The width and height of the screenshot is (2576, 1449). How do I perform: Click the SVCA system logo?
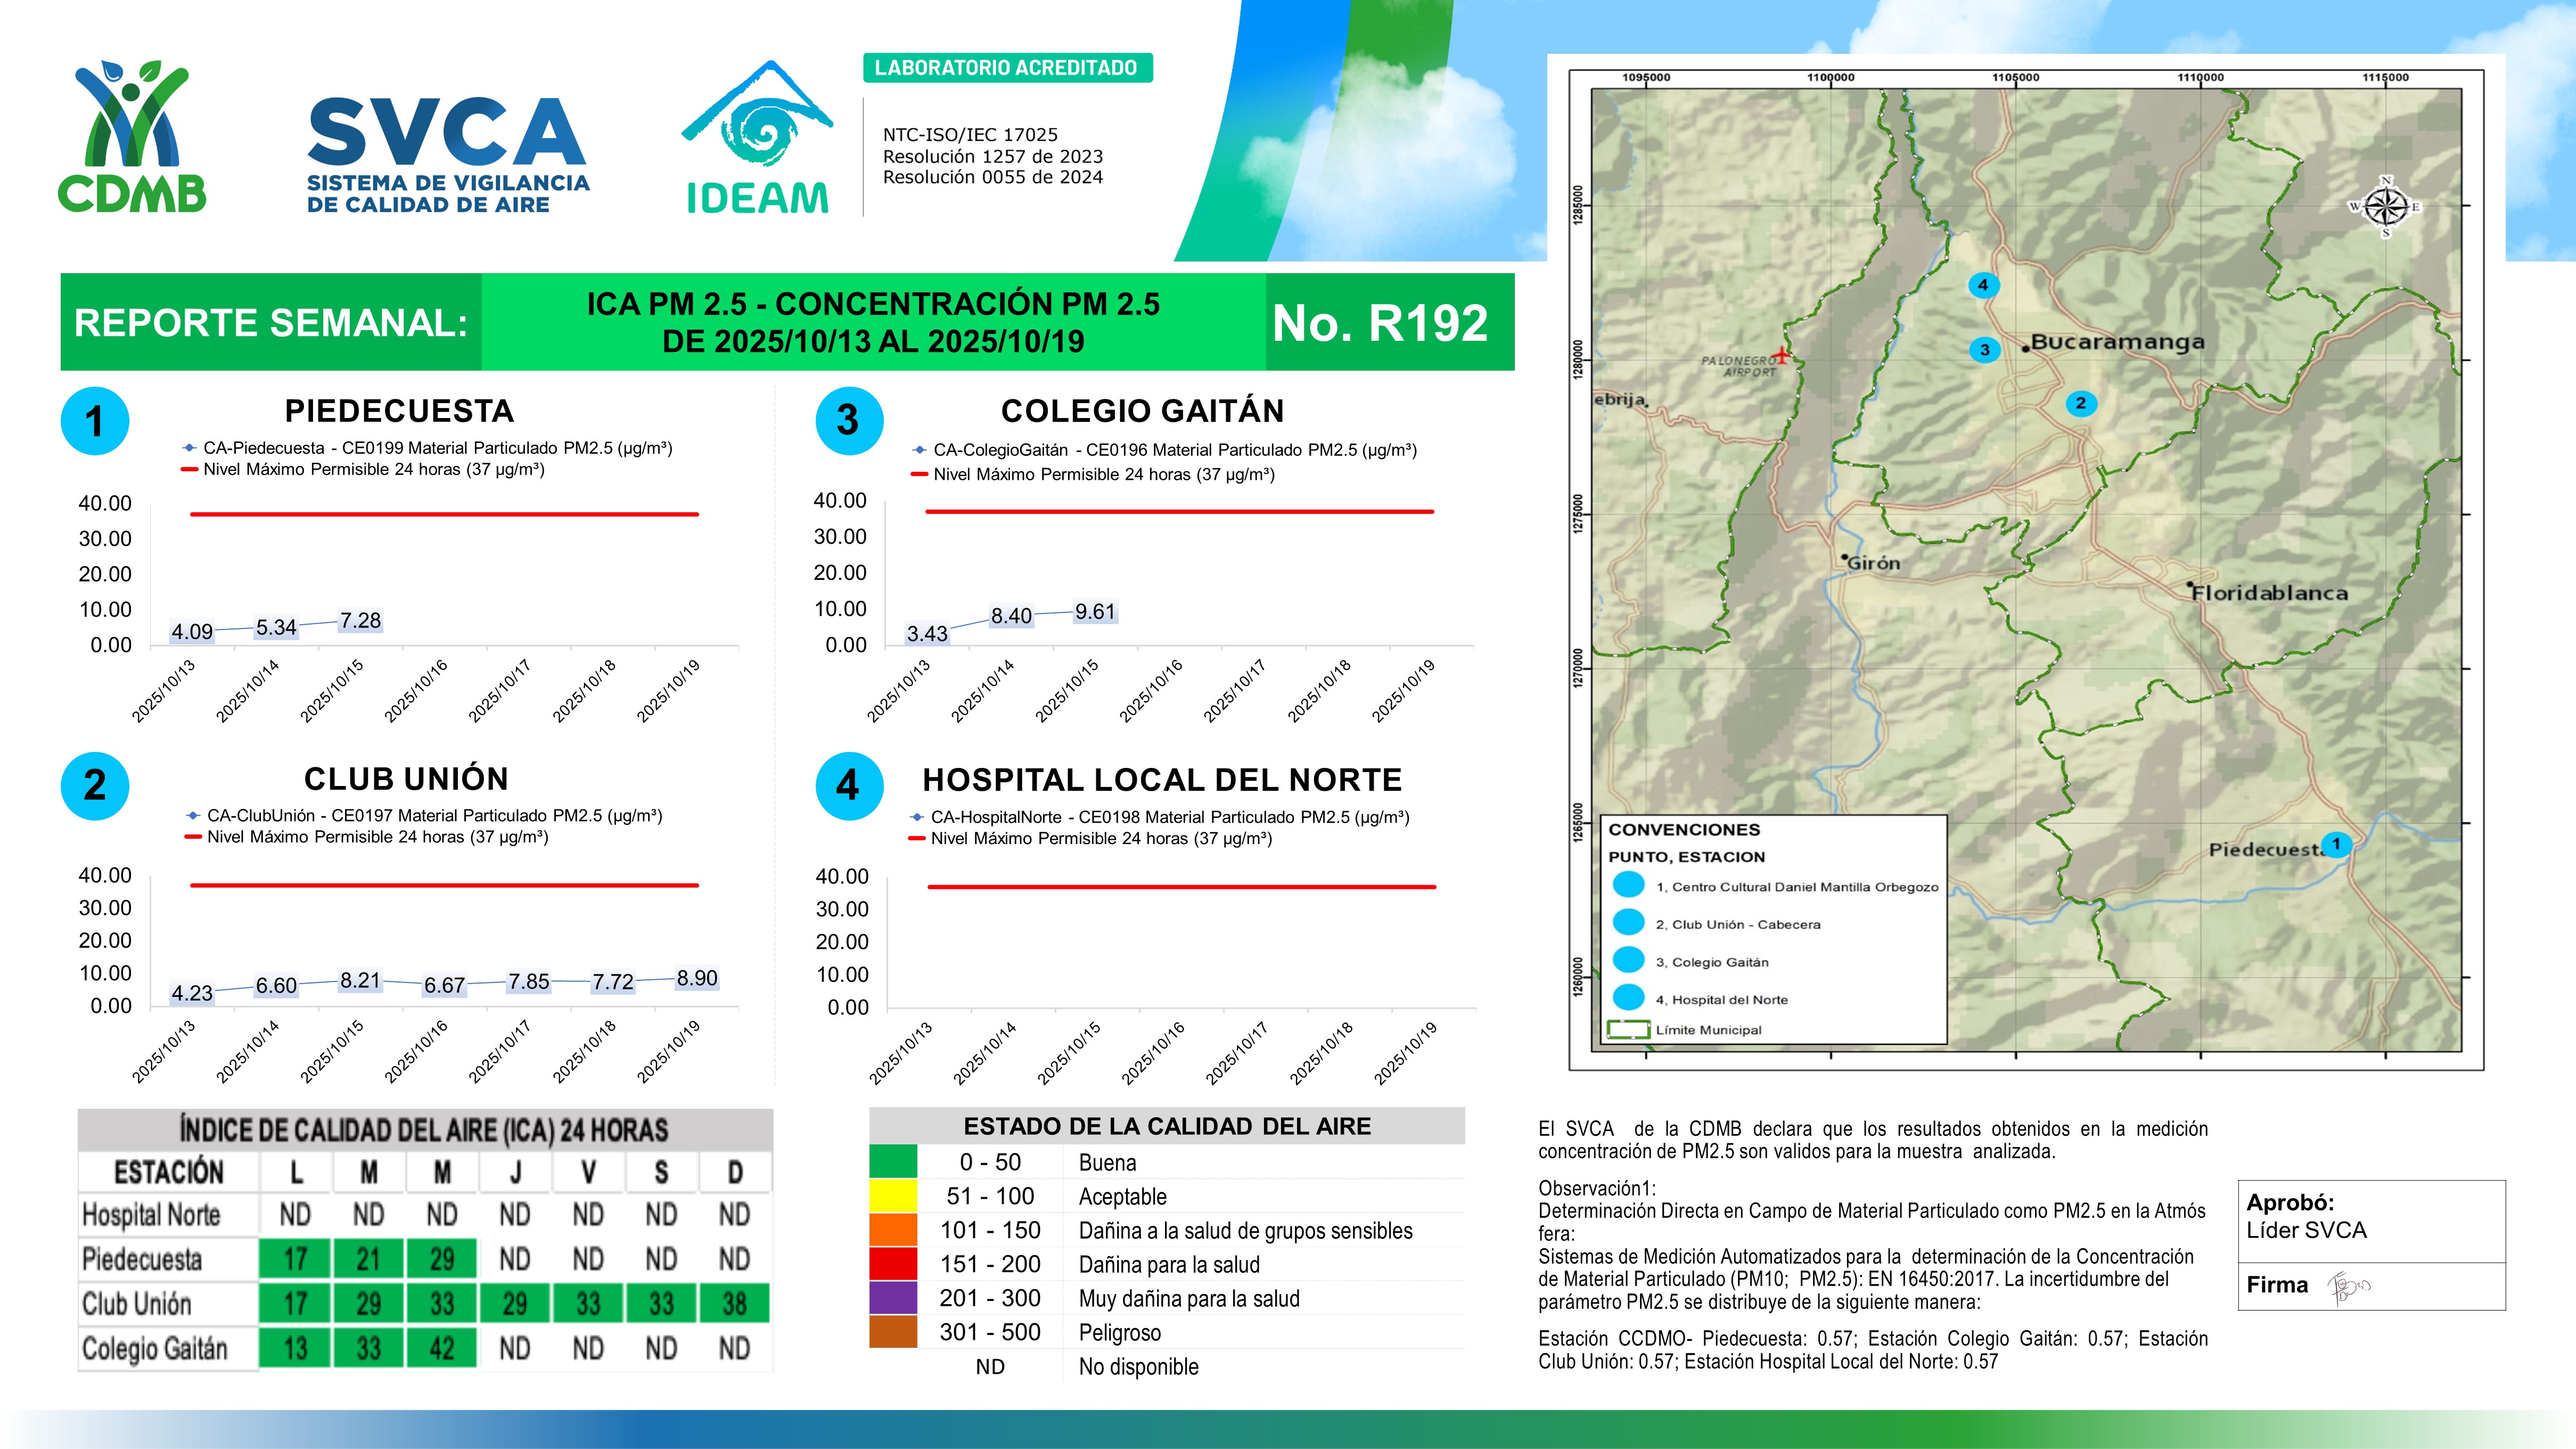click(x=447, y=155)
